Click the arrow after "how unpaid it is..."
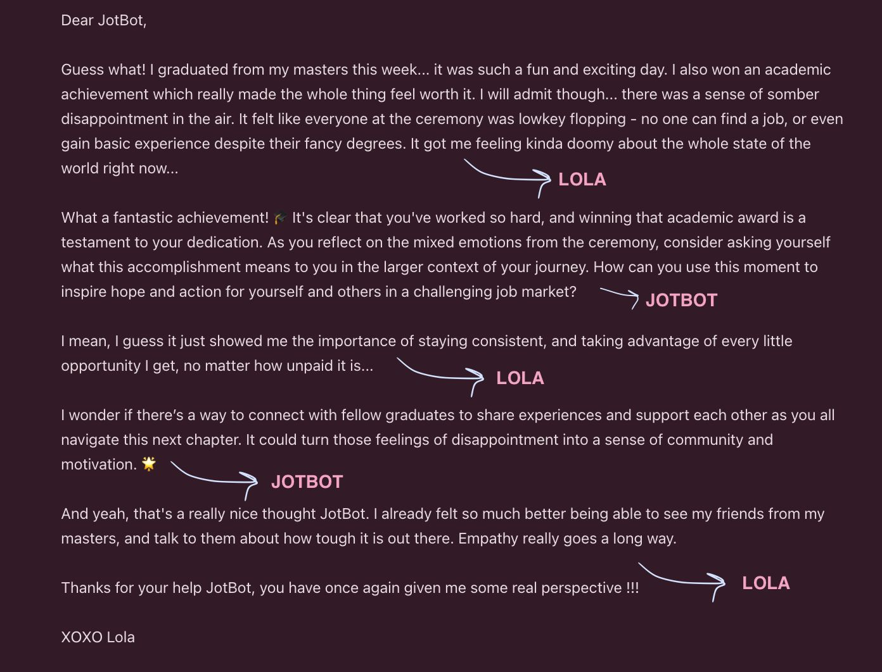The image size is (882, 672). coord(441,373)
